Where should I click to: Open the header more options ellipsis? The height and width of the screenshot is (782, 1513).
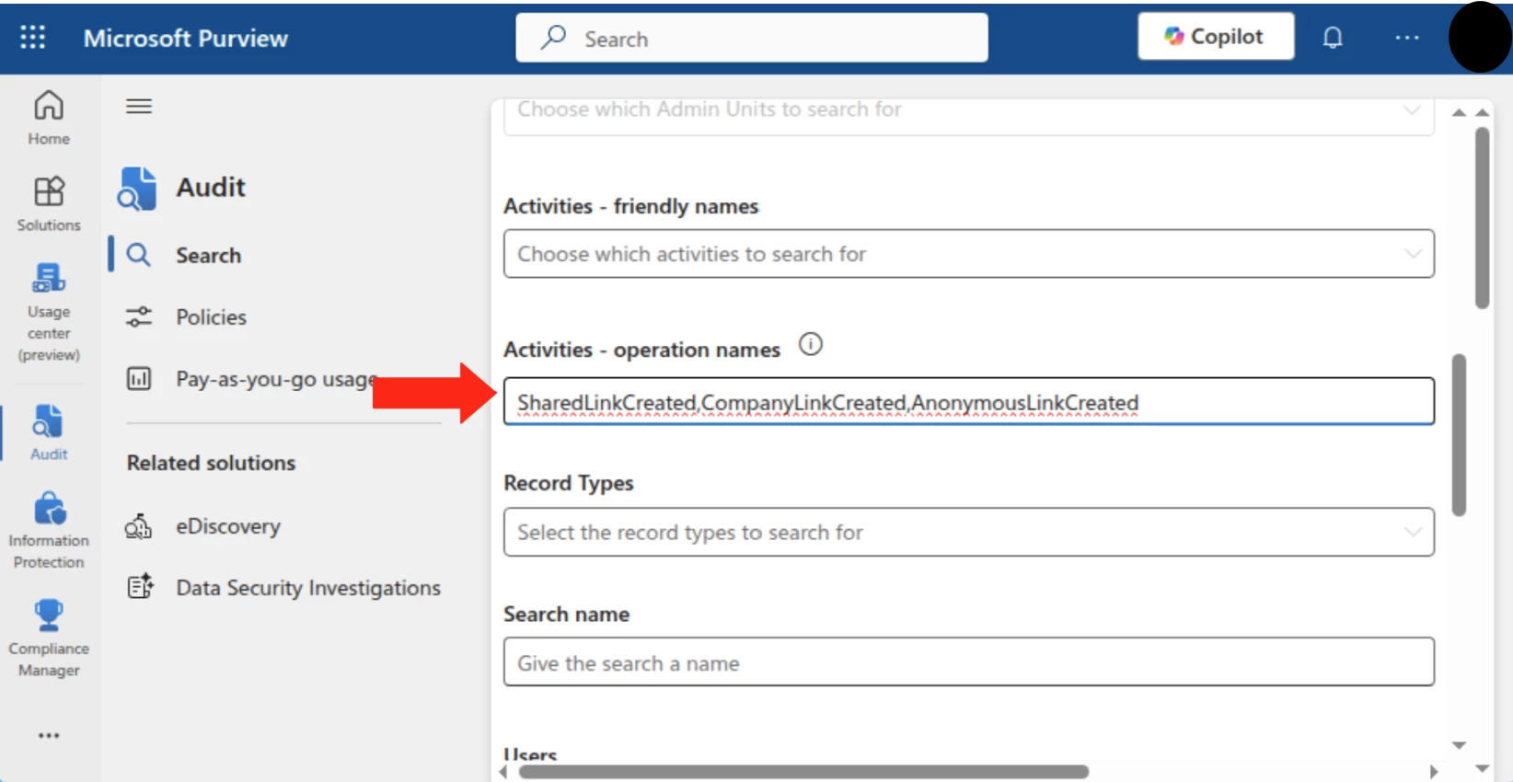(x=1406, y=38)
